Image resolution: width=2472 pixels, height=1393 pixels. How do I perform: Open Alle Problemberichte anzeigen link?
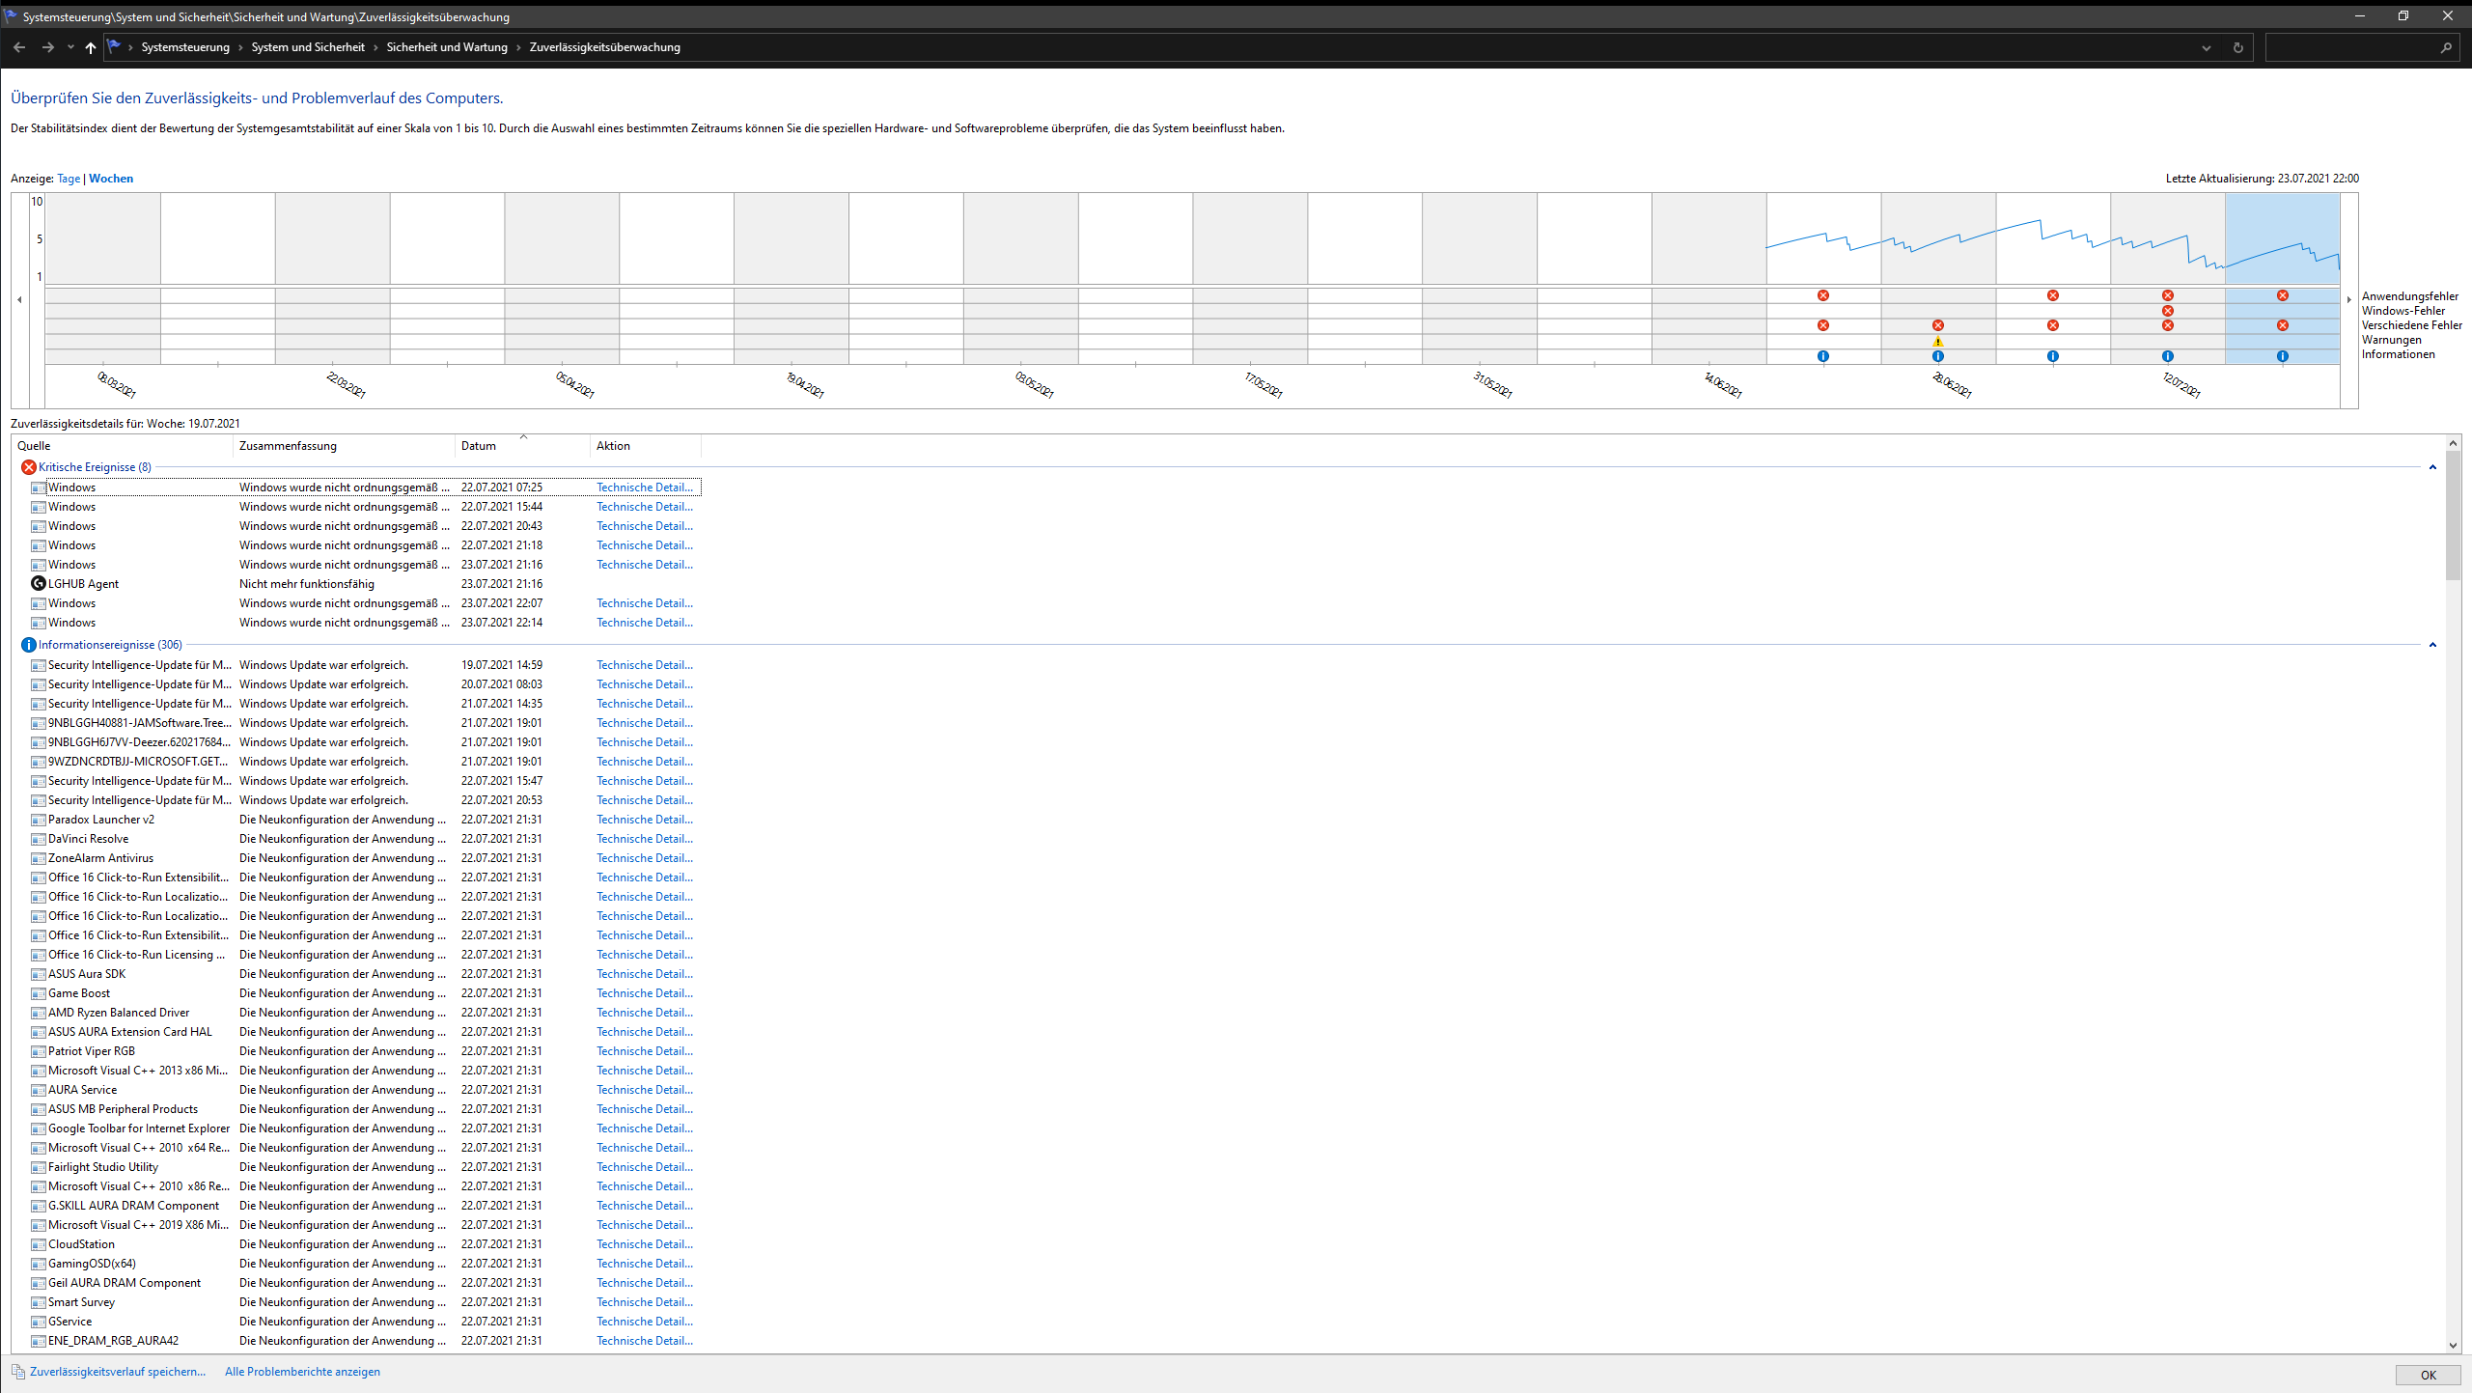[302, 1372]
